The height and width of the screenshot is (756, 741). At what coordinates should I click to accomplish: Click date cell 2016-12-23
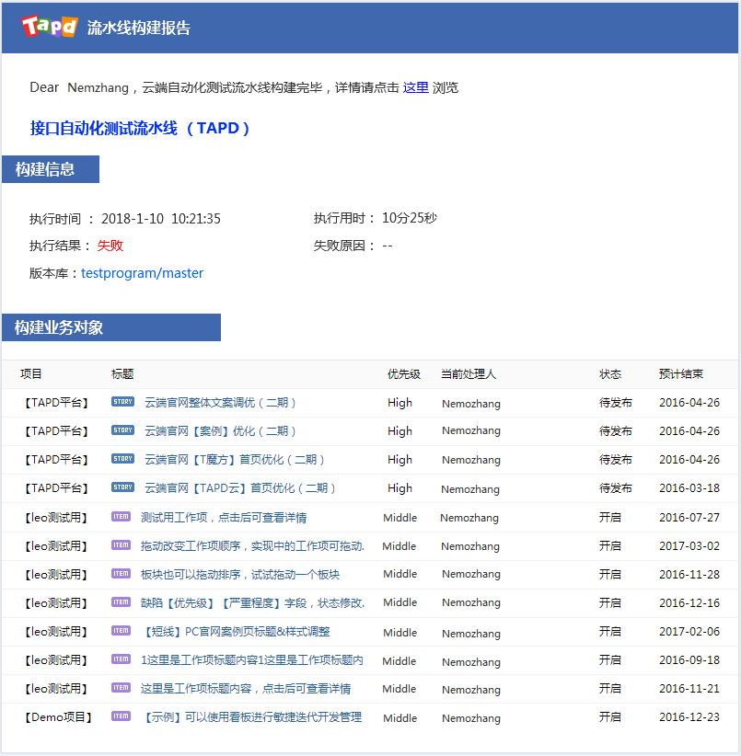pos(689,716)
